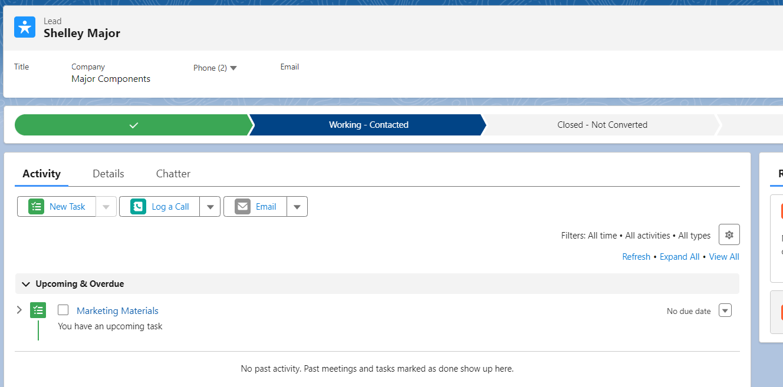Click the Major Components company name
Image resolution: width=783 pixels, height=387 pixels.
[111, 79]
